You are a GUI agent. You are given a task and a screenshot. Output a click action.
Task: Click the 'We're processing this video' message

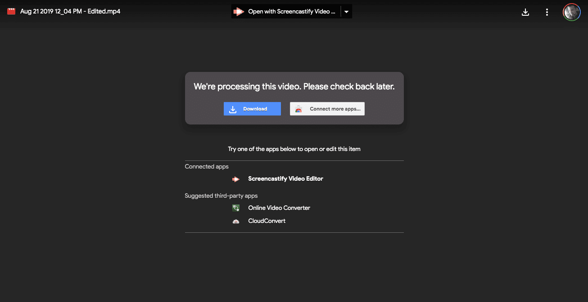coord(294,87)
